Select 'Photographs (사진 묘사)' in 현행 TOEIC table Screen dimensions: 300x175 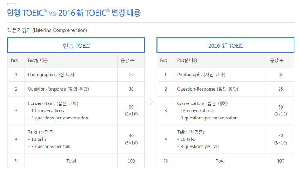point(52,75)
